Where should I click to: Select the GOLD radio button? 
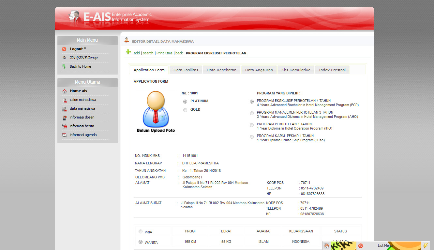coord(185,110)
